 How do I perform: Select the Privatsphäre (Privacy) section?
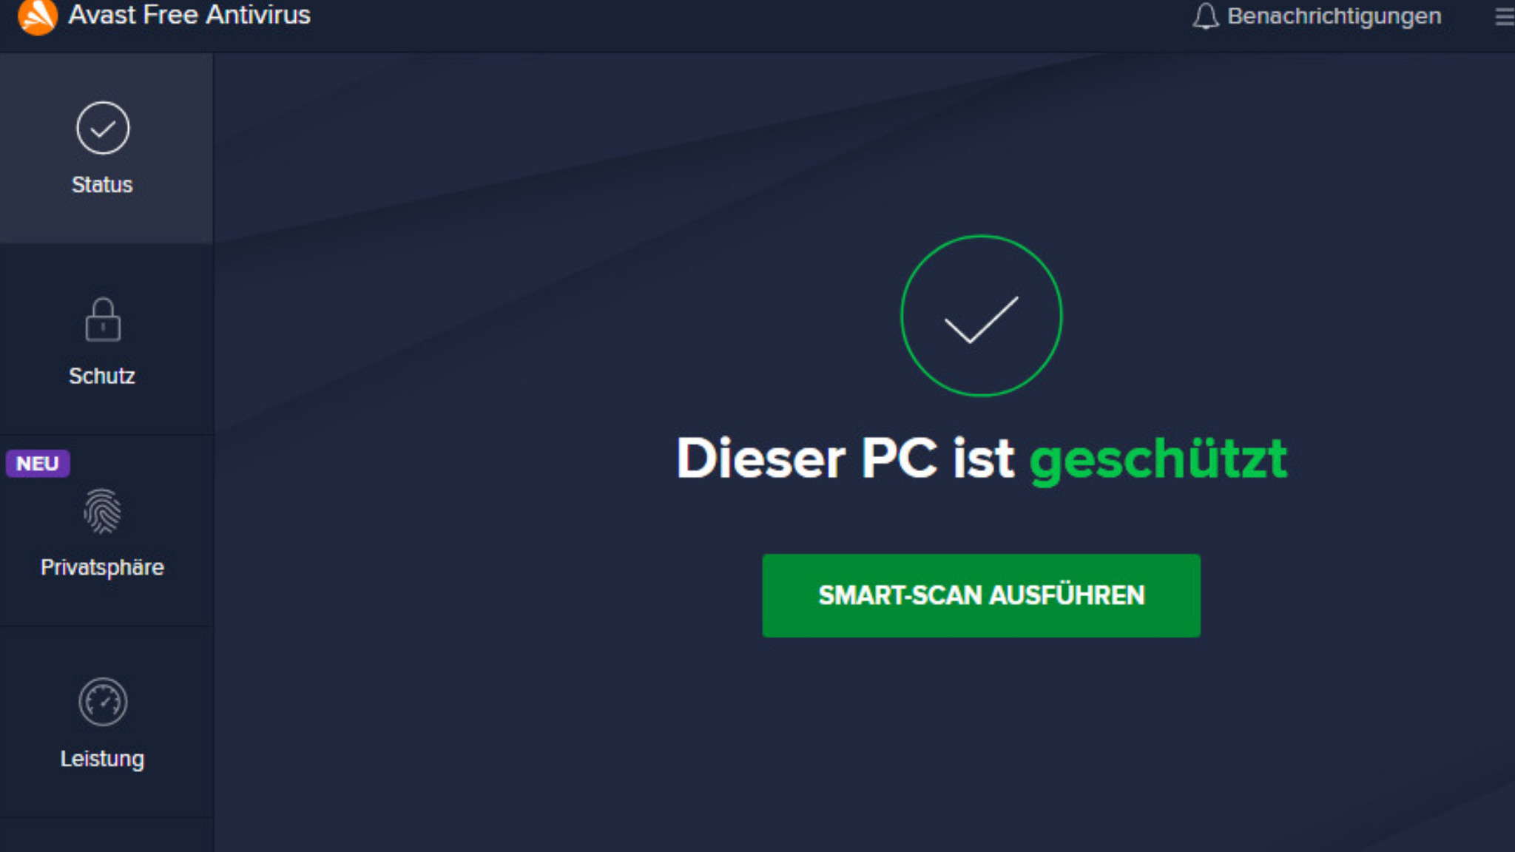tap(102, 530)
